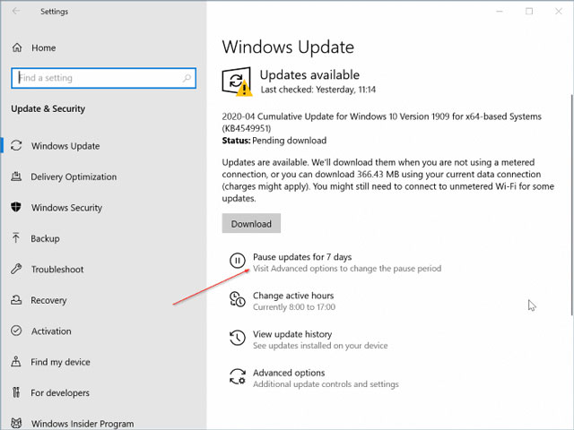Open Advanced options link
The height and width of the screenshot is (430, 574).
tap(289, 373)
